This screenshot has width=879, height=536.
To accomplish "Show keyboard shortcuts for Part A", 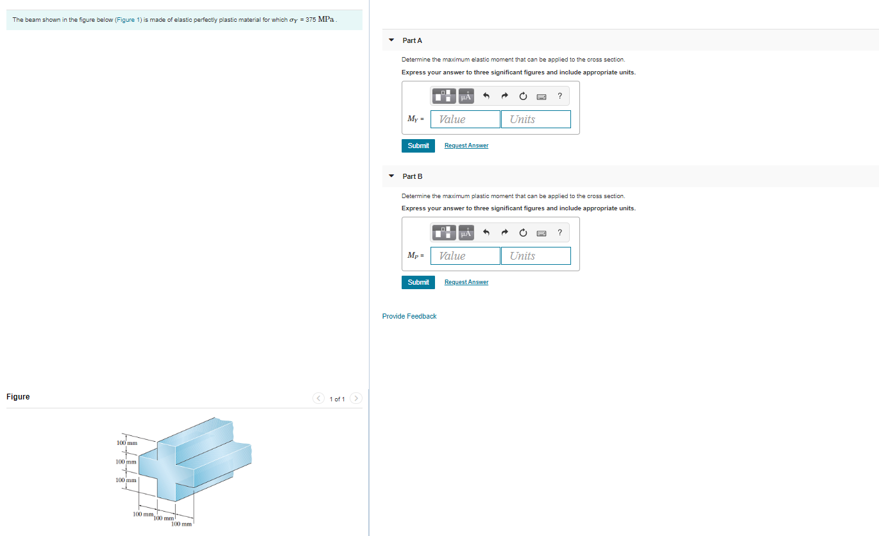I will 542,96.
